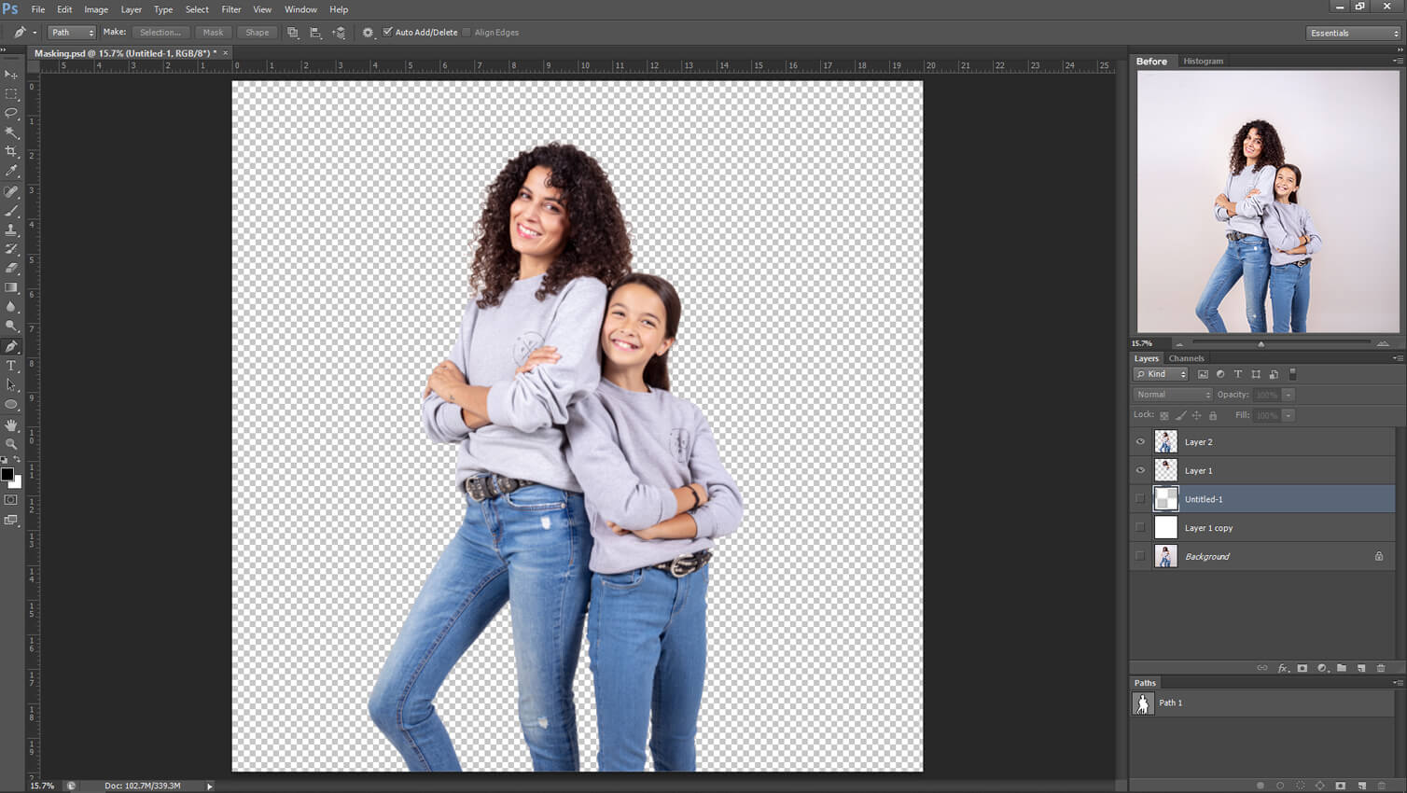
Task: Toggle lock all for layer
Action: coord(1213,415)
